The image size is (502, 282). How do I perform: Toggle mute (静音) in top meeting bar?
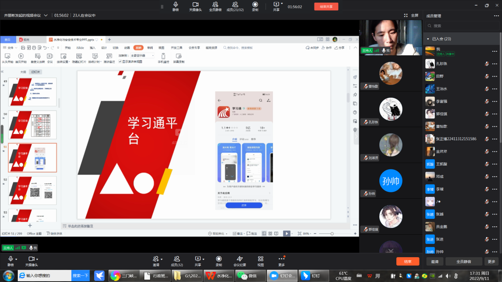pyautogui.click(x=176, y=6)
